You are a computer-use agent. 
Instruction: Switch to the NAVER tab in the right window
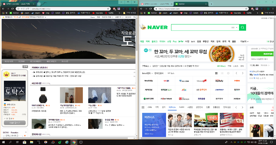(191, 4)
